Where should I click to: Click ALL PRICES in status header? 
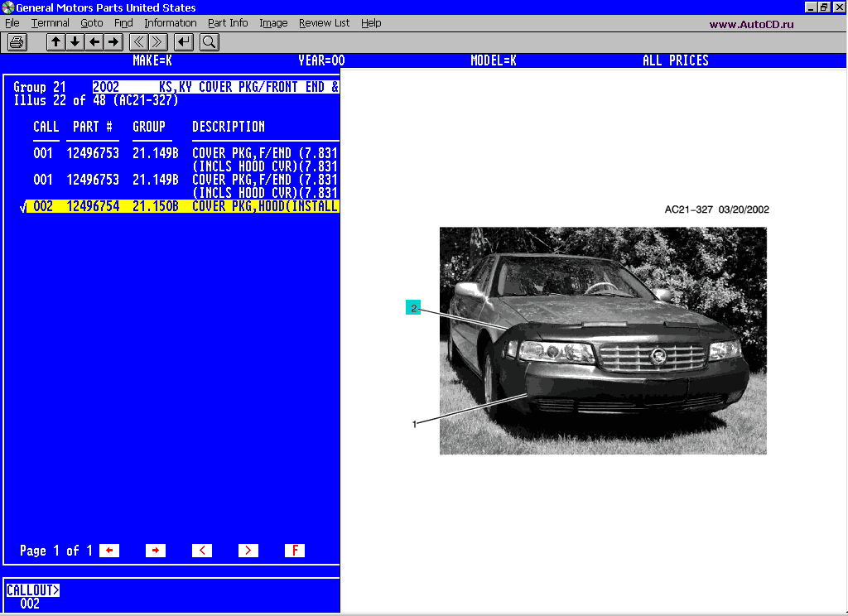[x=676, y=60]
